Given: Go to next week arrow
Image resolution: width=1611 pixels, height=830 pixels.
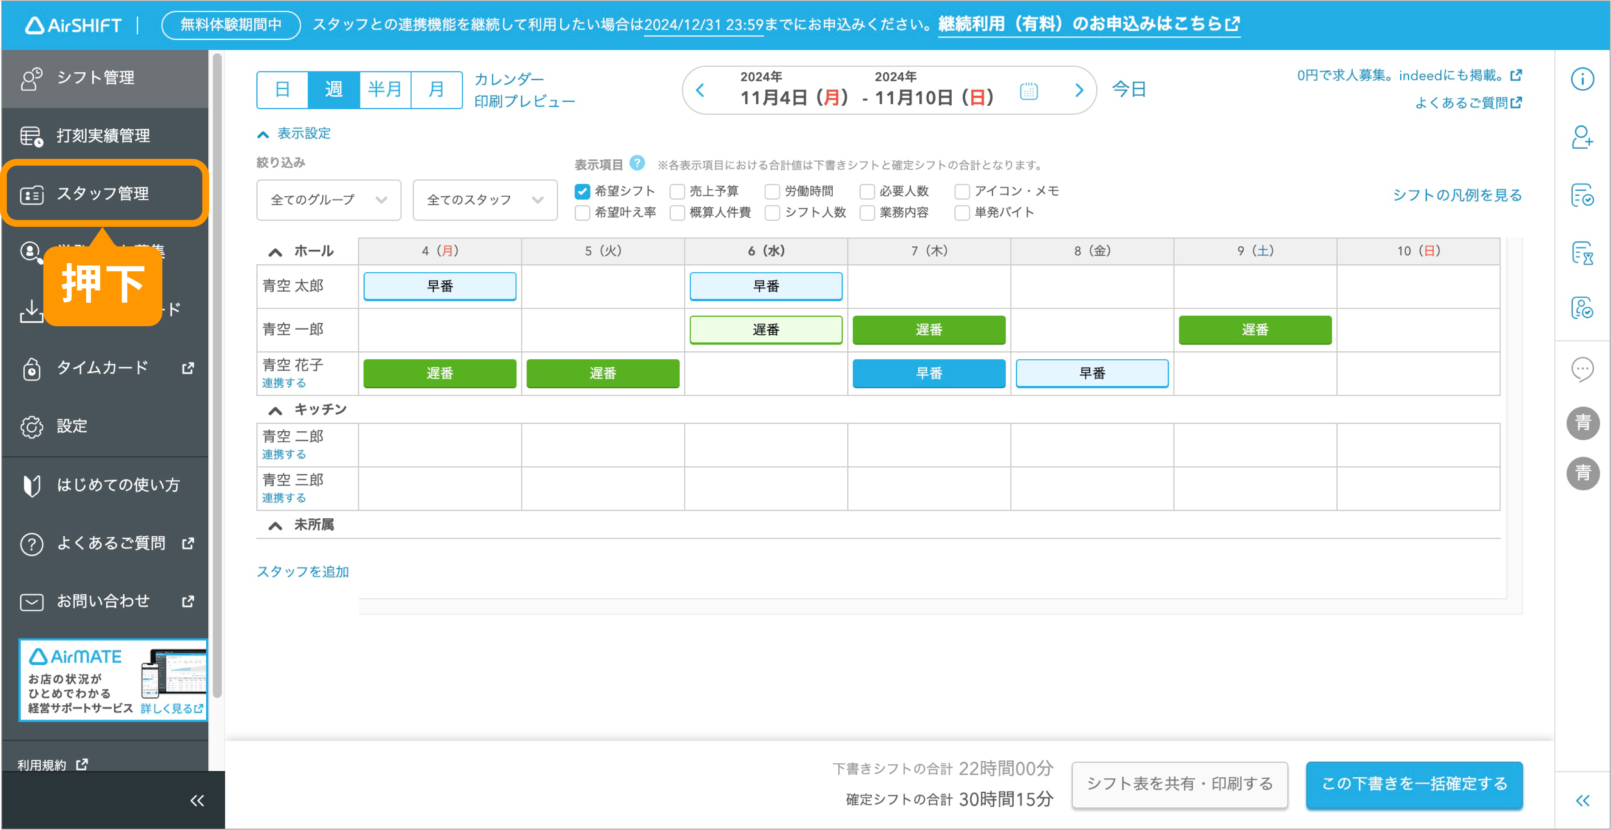Looking at the screenshot, I should [x=1079, y=90].
